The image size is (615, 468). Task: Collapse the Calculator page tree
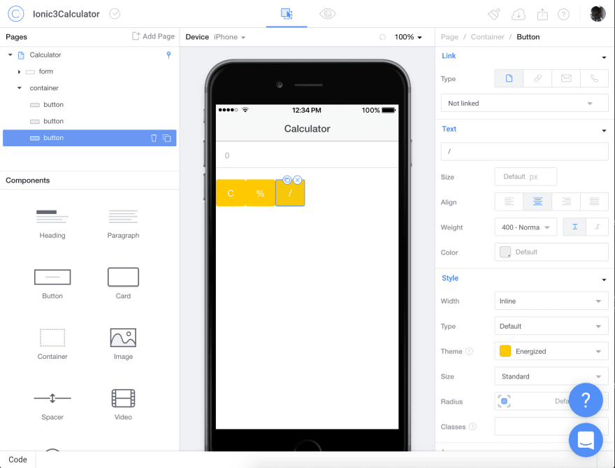[10, 55]
